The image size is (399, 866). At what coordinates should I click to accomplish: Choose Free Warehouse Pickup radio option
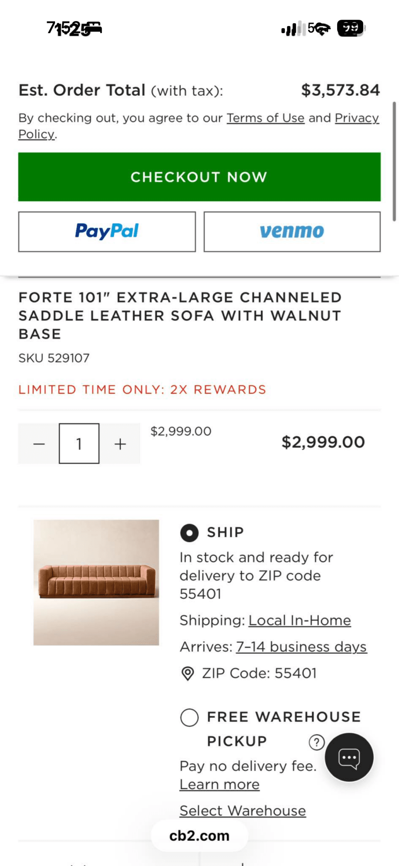(x=189, y=717)
